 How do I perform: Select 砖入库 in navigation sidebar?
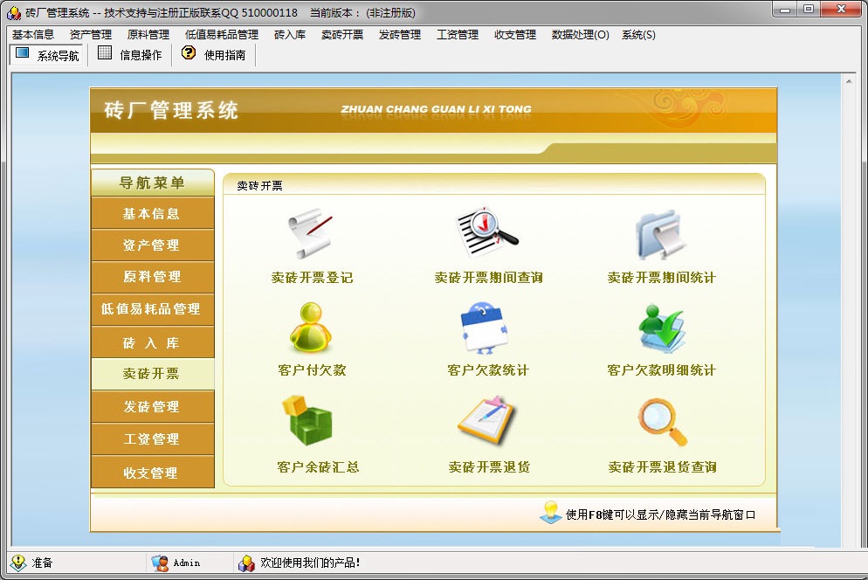pos(152,342)
